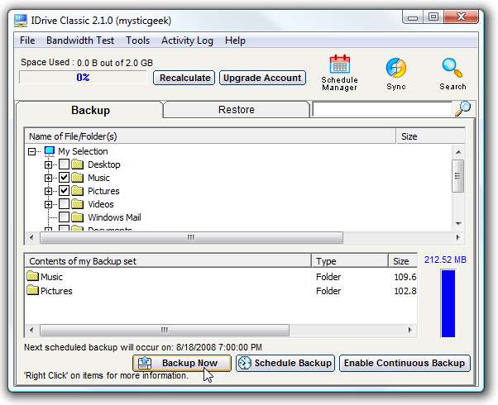Click the '102.8' size value for Pictures
This screenshot has width=498, height=405.
click(x=405, y=291)
